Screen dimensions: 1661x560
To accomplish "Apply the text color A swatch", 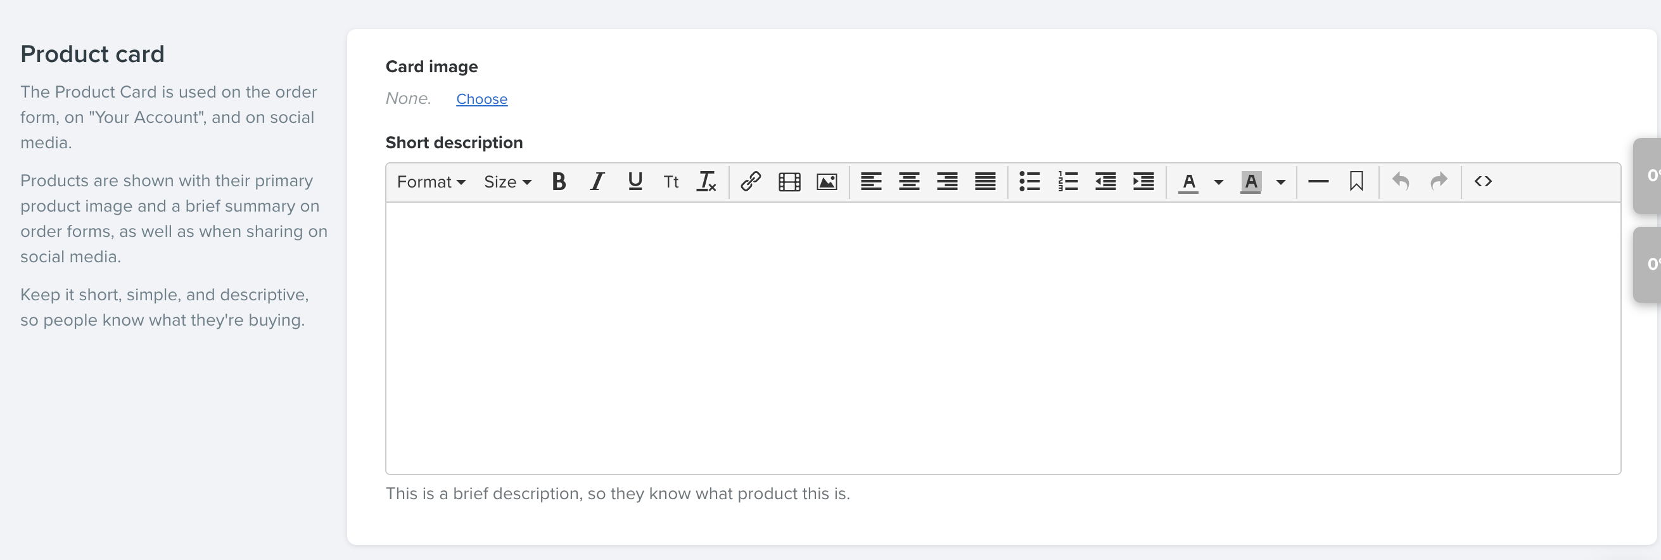I will (x=1188, y=182).
